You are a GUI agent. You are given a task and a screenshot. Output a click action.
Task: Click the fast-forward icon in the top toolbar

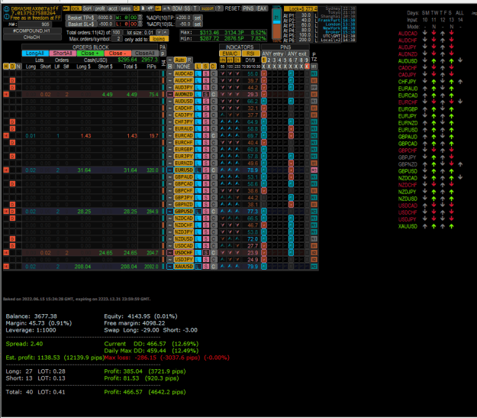pos(66,8)
